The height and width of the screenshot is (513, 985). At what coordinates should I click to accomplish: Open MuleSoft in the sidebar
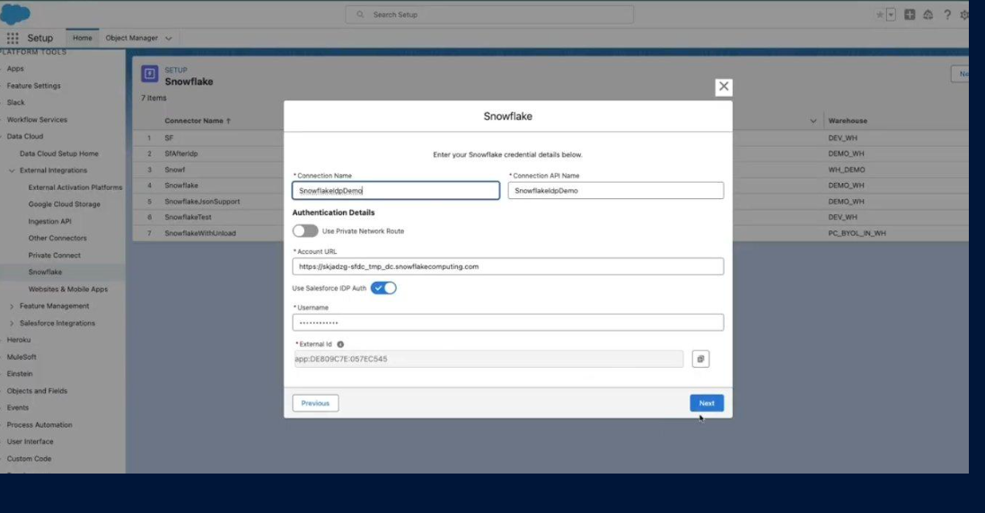[x=22, y=357]
